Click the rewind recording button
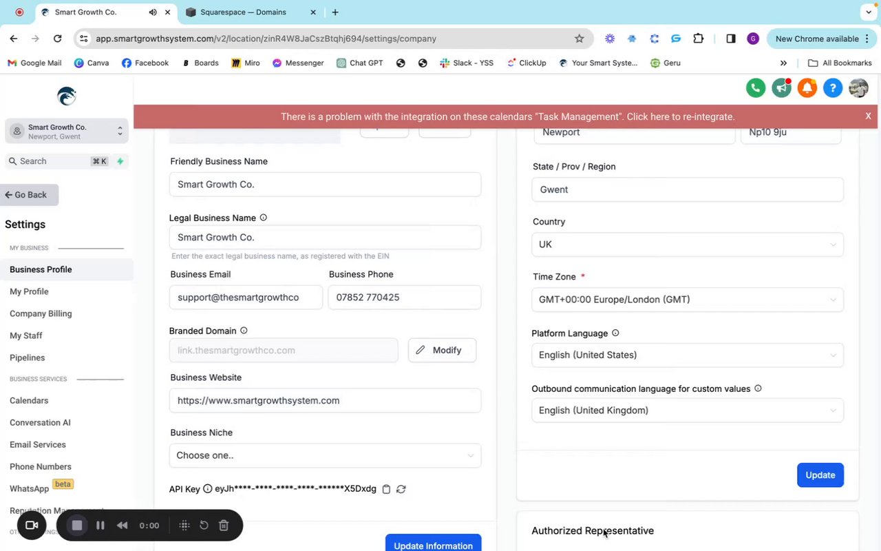This screenshot has height=551, width=881. click(x=123, y=526)
